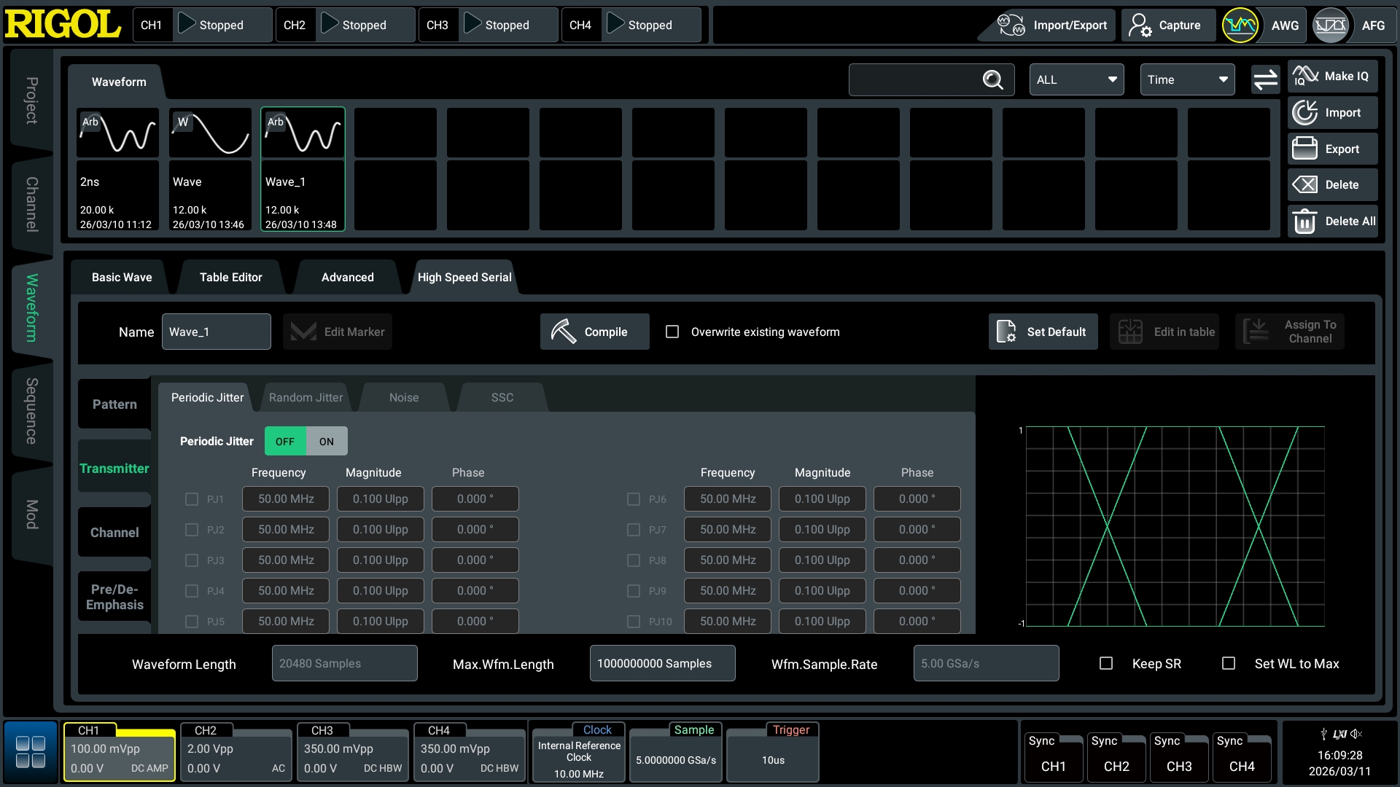This screenshot has width=1400, height=787.
Task: Turn Periodic Jitter ON
Action: point(326,442)
